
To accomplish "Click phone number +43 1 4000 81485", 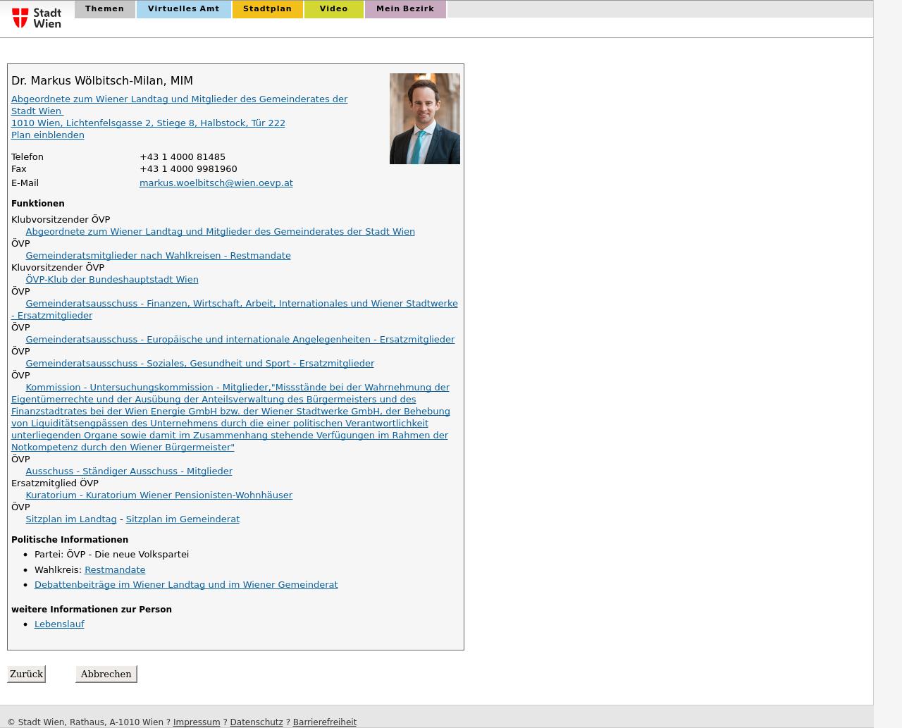I will (x=183, y=156).
